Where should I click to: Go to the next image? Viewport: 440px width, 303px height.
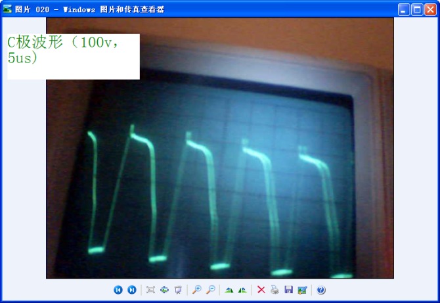[x=132, y=289]
